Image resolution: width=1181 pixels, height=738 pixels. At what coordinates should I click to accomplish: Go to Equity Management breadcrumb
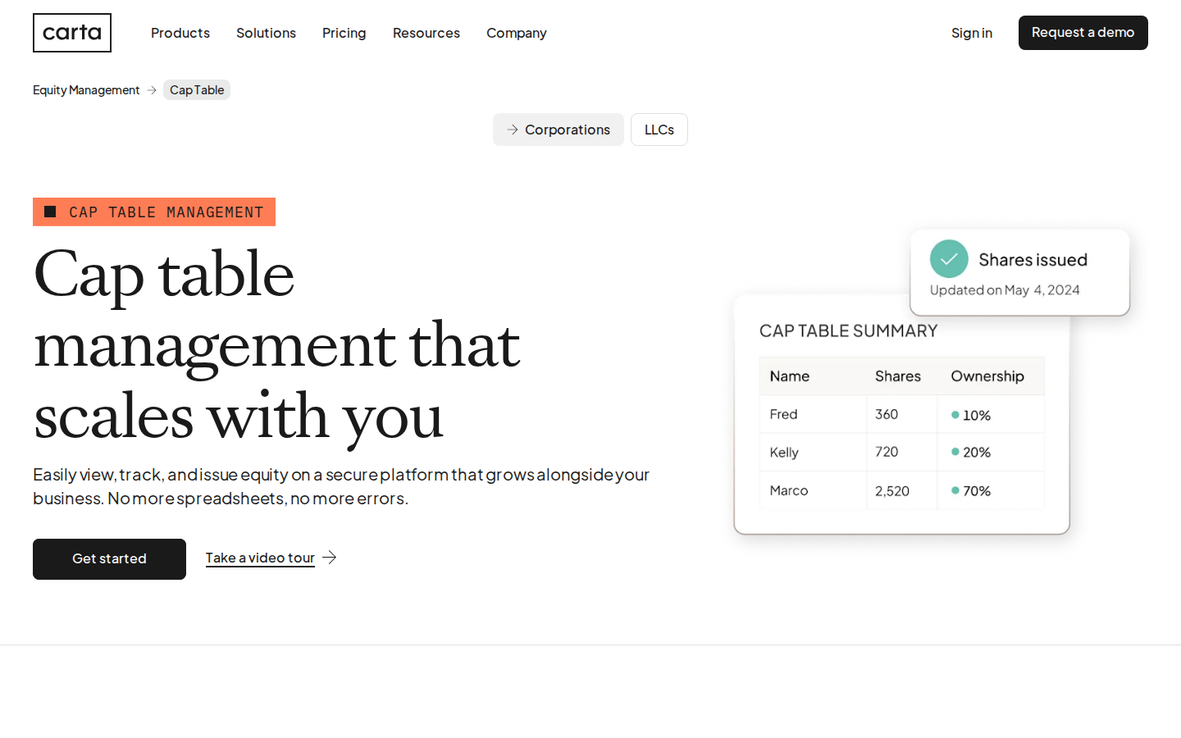click(x=86, y=90)
